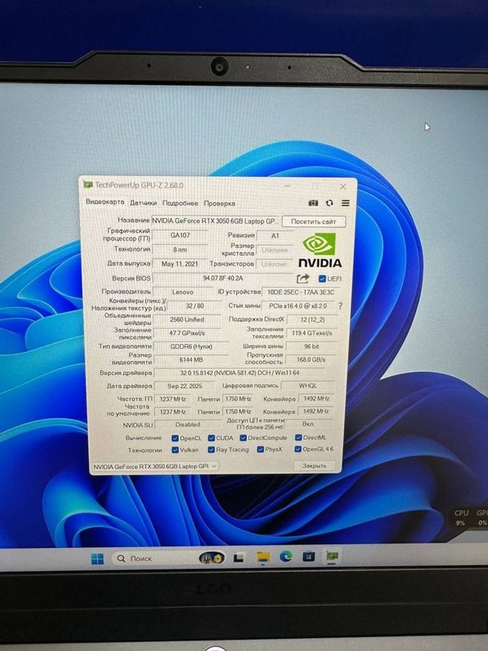488x651 pixels.
Task: Open the GPU-Z hamburger menu
Action: pos(345,203)
